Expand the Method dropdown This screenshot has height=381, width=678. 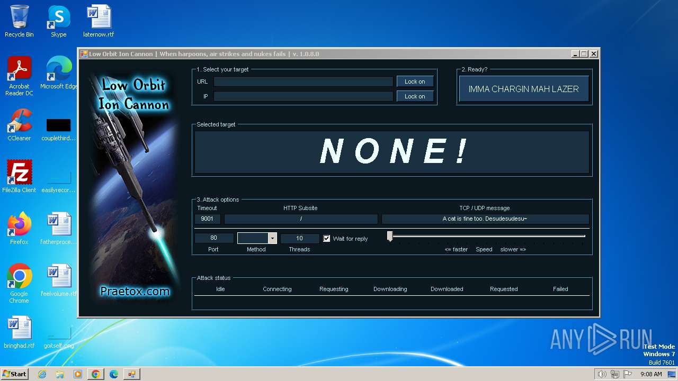pos(272,238)
